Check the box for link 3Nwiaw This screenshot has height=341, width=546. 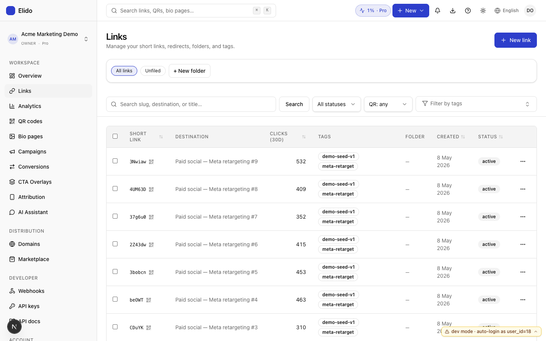pos(115,161)
